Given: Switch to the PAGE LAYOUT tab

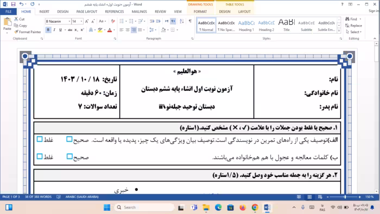Looking at the screenshot, I should click(x=87, y=11).
